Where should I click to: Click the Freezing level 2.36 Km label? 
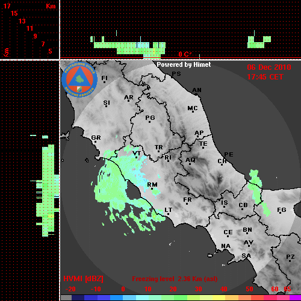[175, 279]
